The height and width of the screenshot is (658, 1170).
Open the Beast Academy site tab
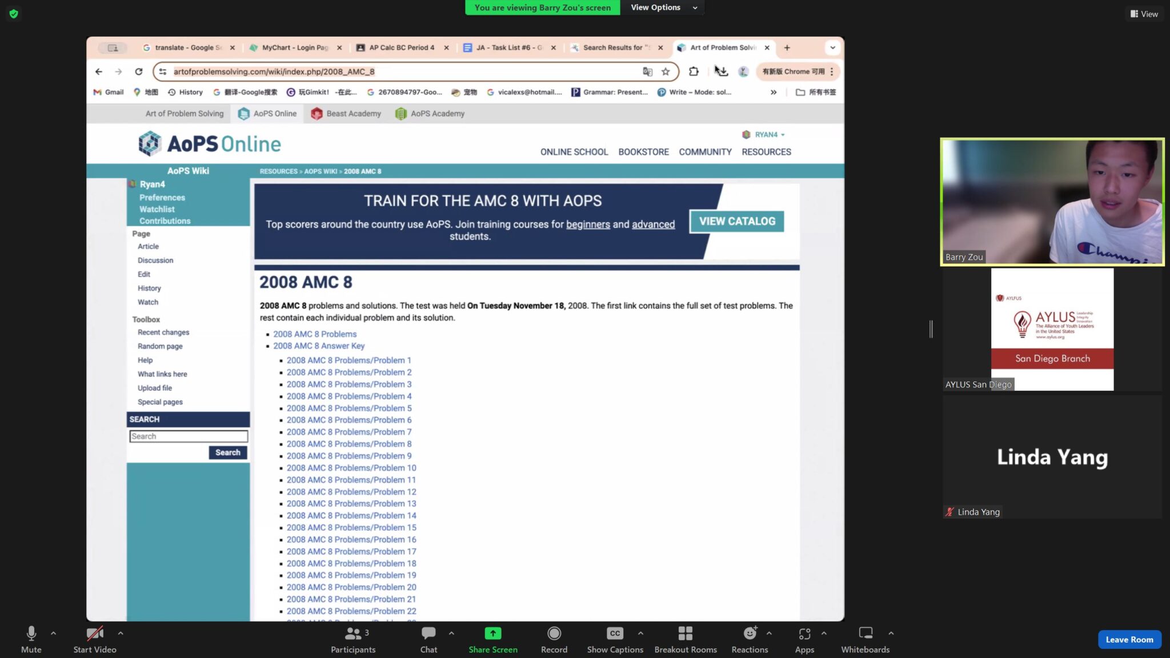(346, 114)
